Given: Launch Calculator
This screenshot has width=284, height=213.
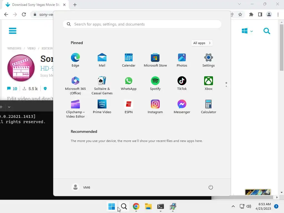Looking at the screenshot, I should tap(209, 107).
